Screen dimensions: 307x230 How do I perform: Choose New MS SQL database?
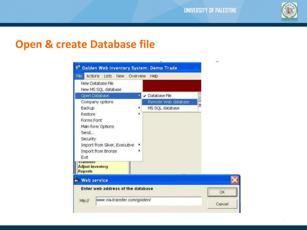click(109, 90)
